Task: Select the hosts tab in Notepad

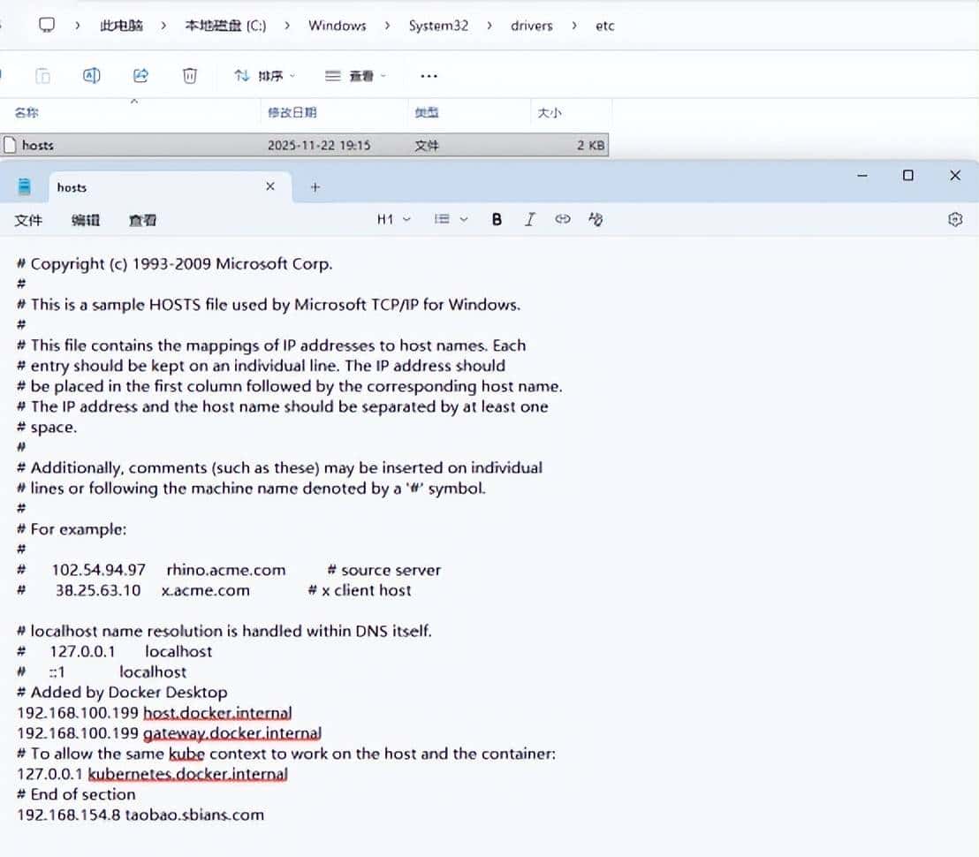Action: pos(170,187)
